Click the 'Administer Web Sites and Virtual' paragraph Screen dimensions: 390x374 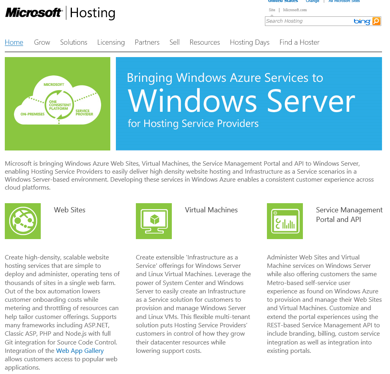point(324,304)
